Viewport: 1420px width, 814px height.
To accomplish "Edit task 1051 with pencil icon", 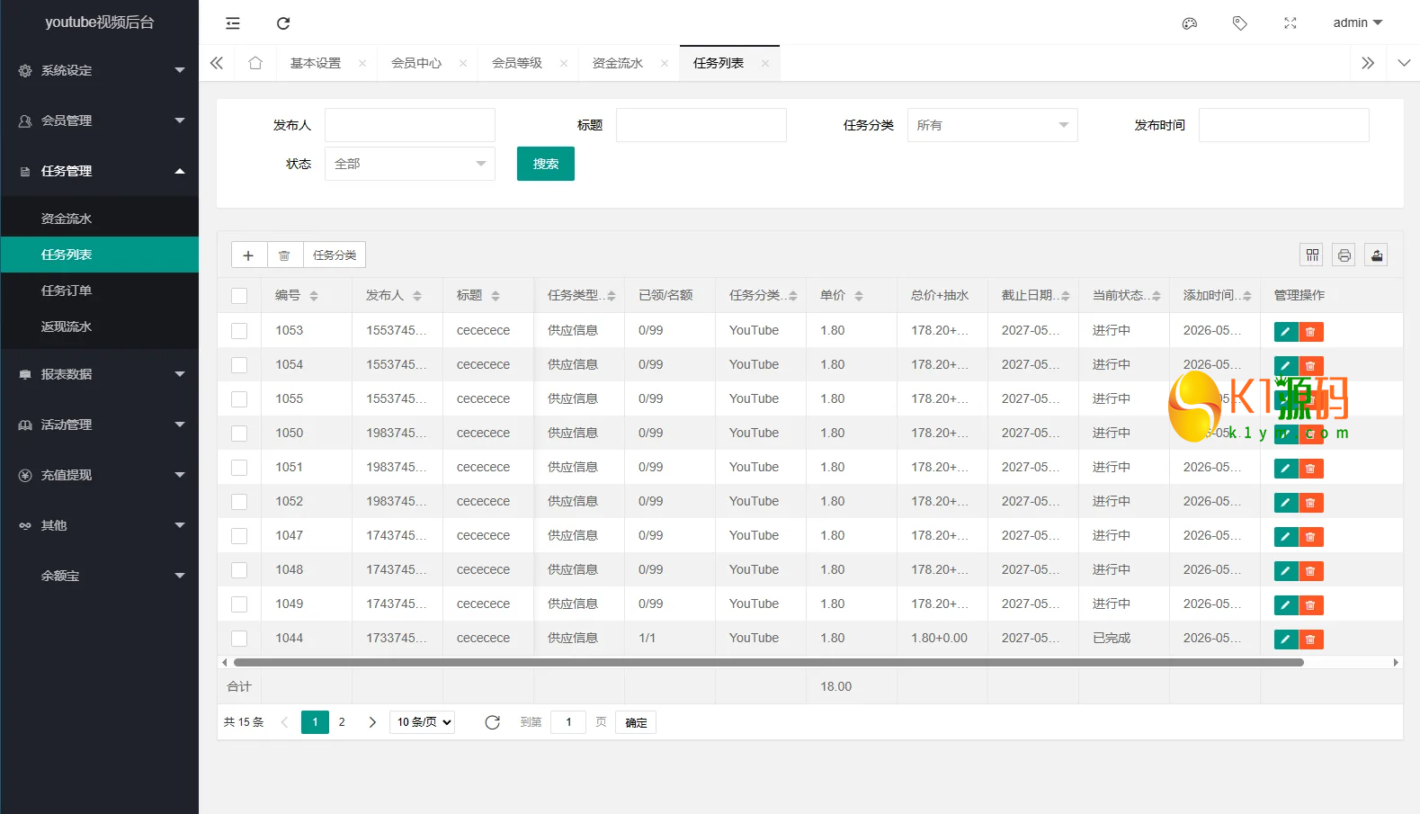I will (x=1286, y=469).
